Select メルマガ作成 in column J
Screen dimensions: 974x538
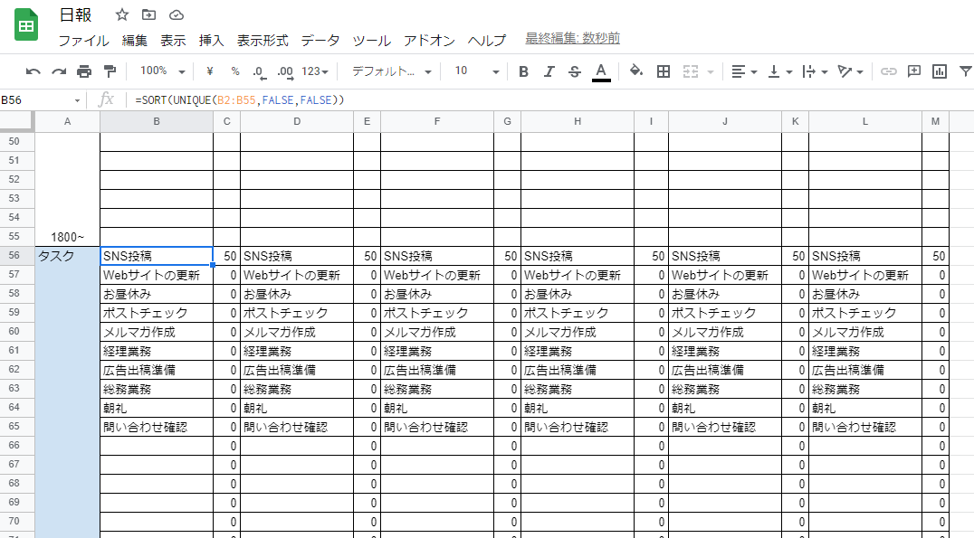(x=725, y=332)
